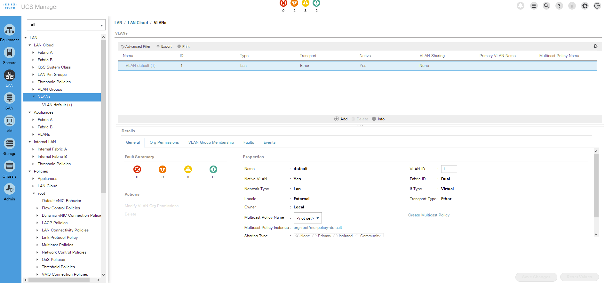Open the Multicast Policy Name dropdown
The image size is (605, 283).
pyautogui.click(x=308, y=218)
